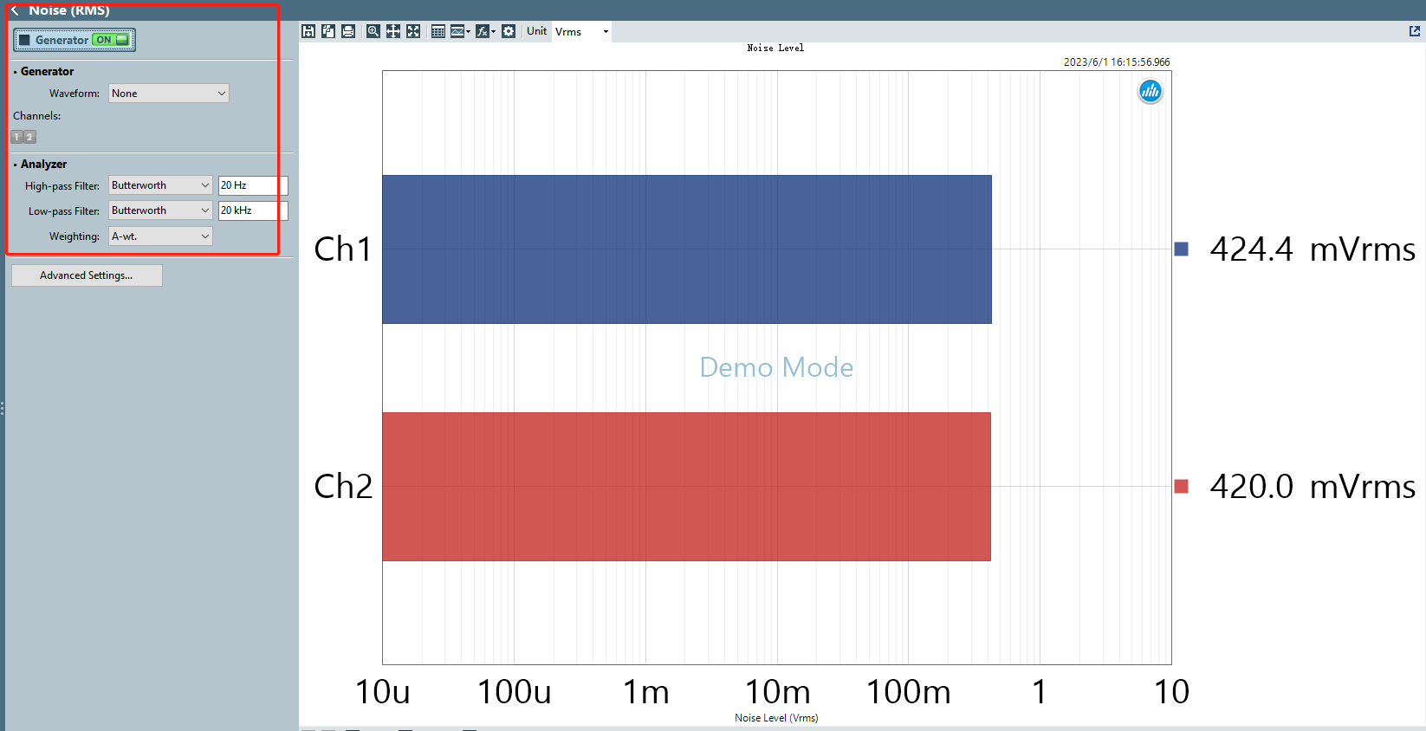Viewport: 1426px width, 731px height.
Task: Open the Waveform dropdown
Action: pos(169,94)
